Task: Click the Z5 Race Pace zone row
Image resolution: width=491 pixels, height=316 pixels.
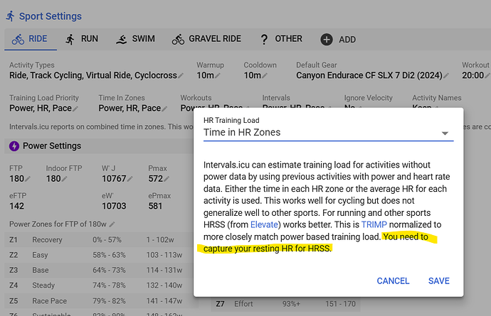Action: tap(102, 301)
